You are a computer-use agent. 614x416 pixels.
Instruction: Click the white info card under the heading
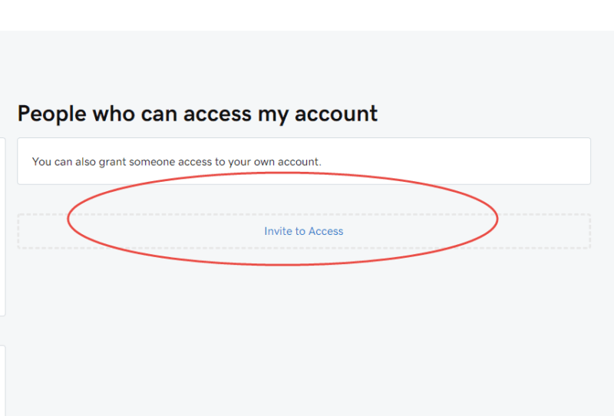click(x=304, y=161)
